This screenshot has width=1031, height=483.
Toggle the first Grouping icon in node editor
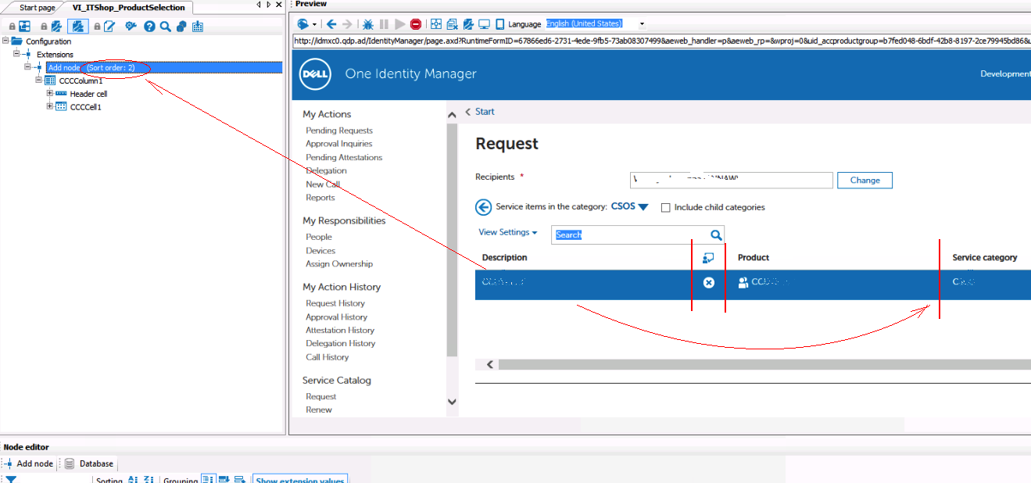pos(209,480)
